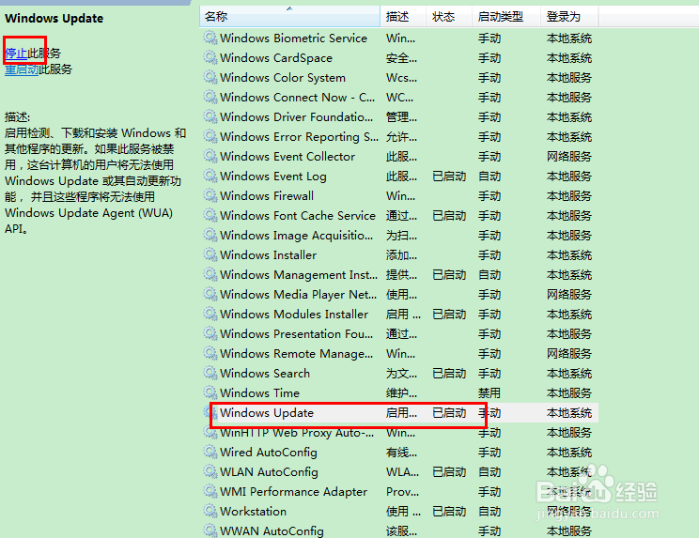
Task: Select the Windows Update service name
Action: tap(267, 413)
